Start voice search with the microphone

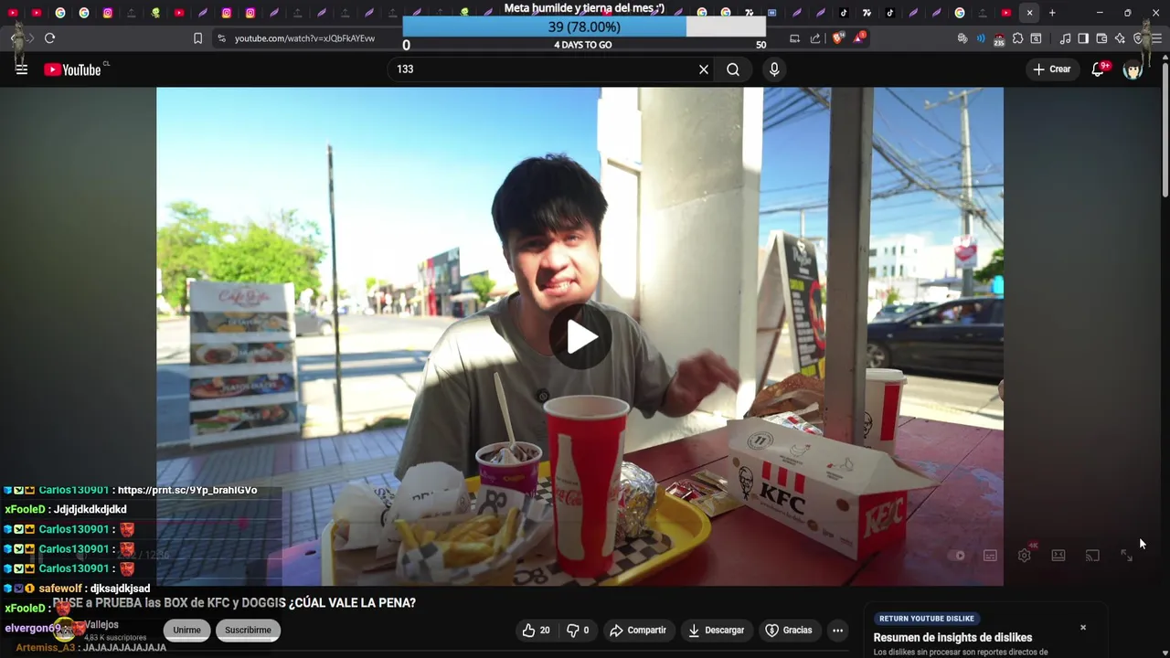click(774, 69)
